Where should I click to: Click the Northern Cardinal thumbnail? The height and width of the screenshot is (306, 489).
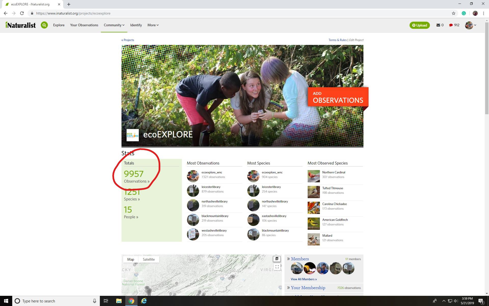tap(314, 176)
